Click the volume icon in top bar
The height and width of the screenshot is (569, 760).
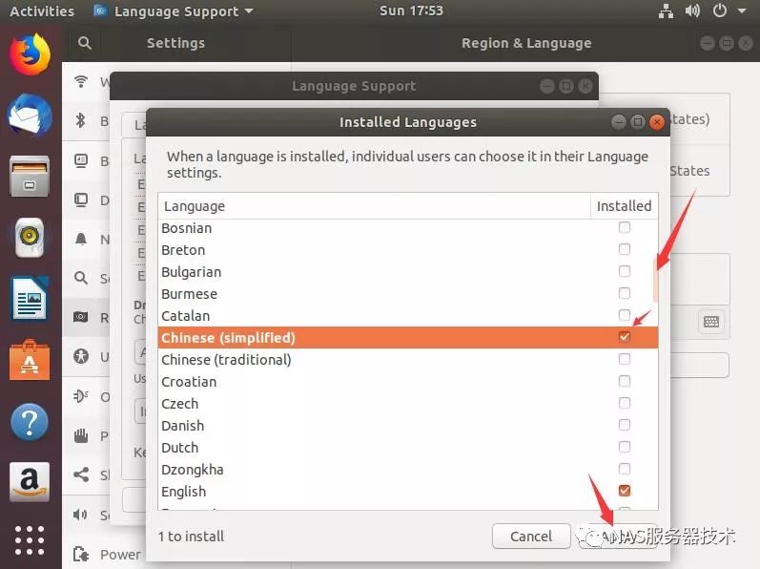point(692,11)
